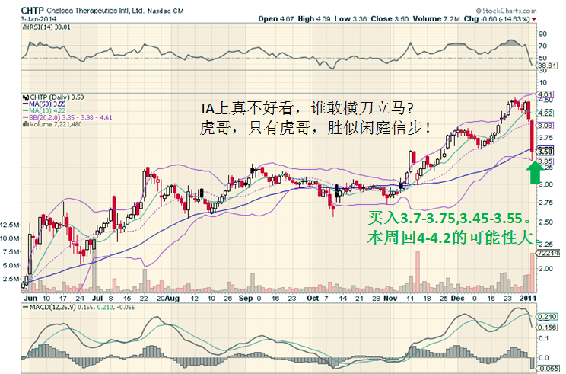Click the CHTP ticker symbol title
This screenshot has width=566, height=374.
click(17, 8)
